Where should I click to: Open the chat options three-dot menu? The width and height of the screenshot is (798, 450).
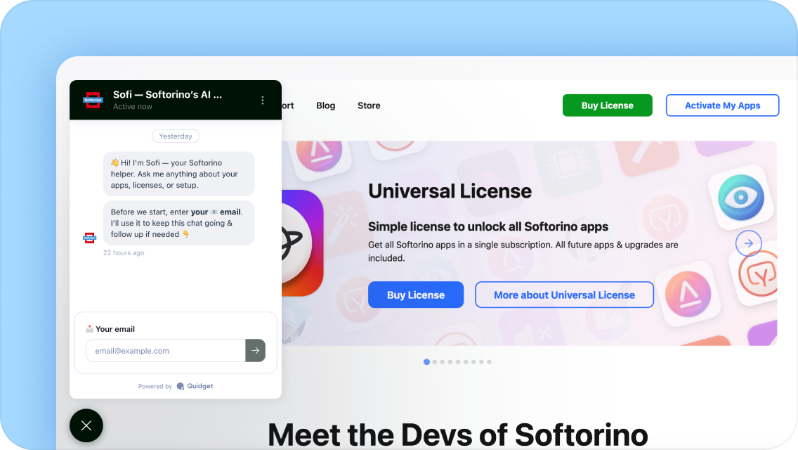click(x=263, y=101)
